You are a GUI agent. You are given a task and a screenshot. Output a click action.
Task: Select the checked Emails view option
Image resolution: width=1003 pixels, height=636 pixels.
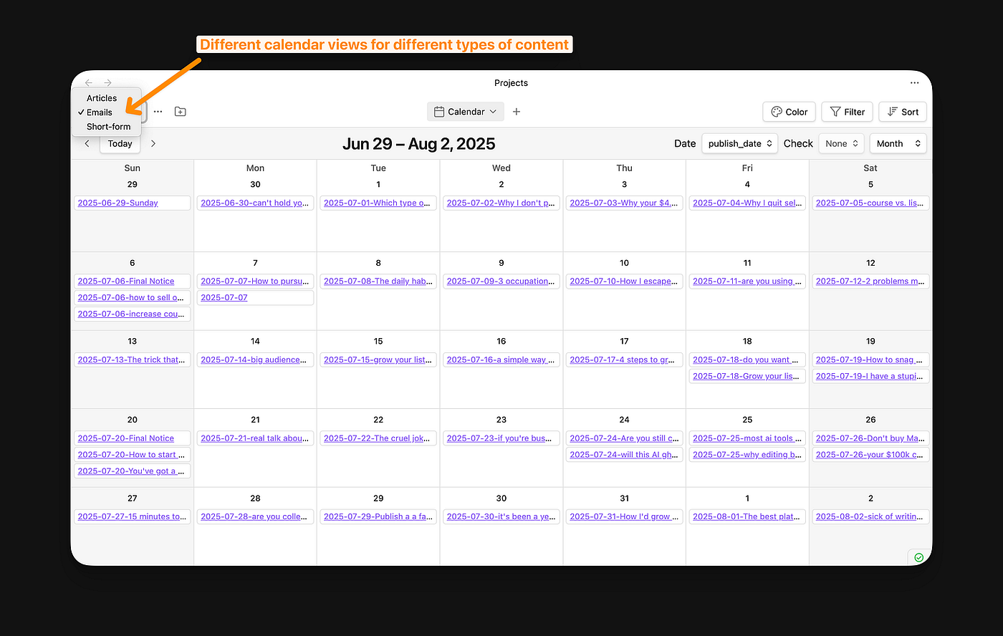pos(100,112)
